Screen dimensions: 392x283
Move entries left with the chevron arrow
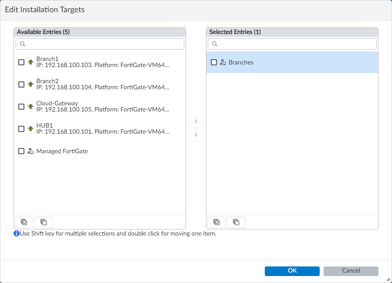196,135
